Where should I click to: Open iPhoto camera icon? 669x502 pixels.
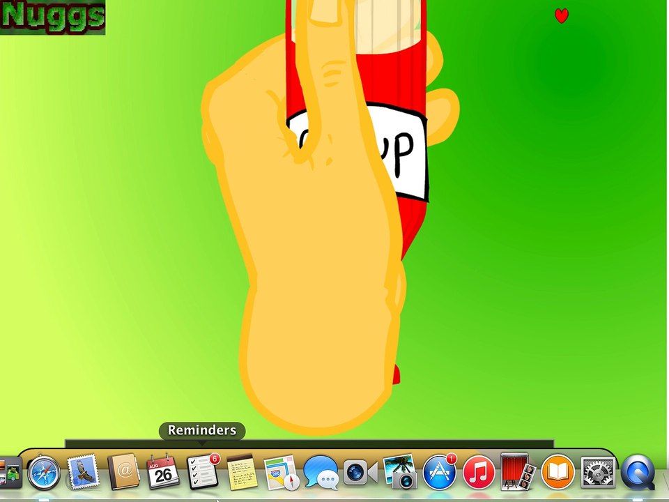point(400,472)
